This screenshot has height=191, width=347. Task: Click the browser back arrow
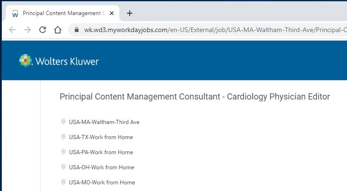click(12, 30)
